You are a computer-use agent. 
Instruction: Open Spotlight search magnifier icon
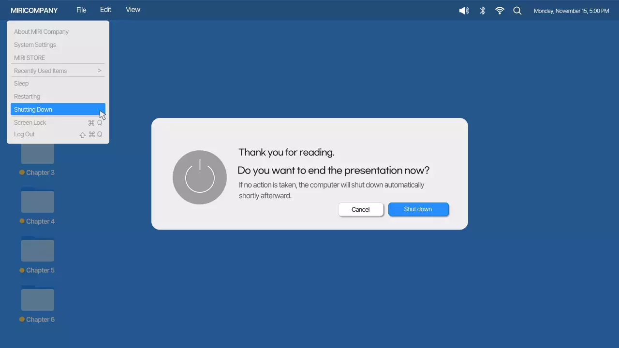(x=517, y=11)
